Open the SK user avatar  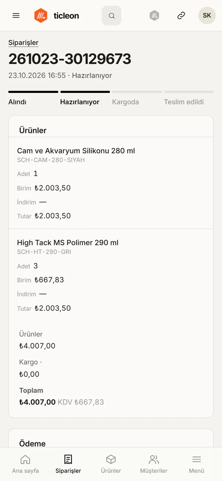pos(207,16)
